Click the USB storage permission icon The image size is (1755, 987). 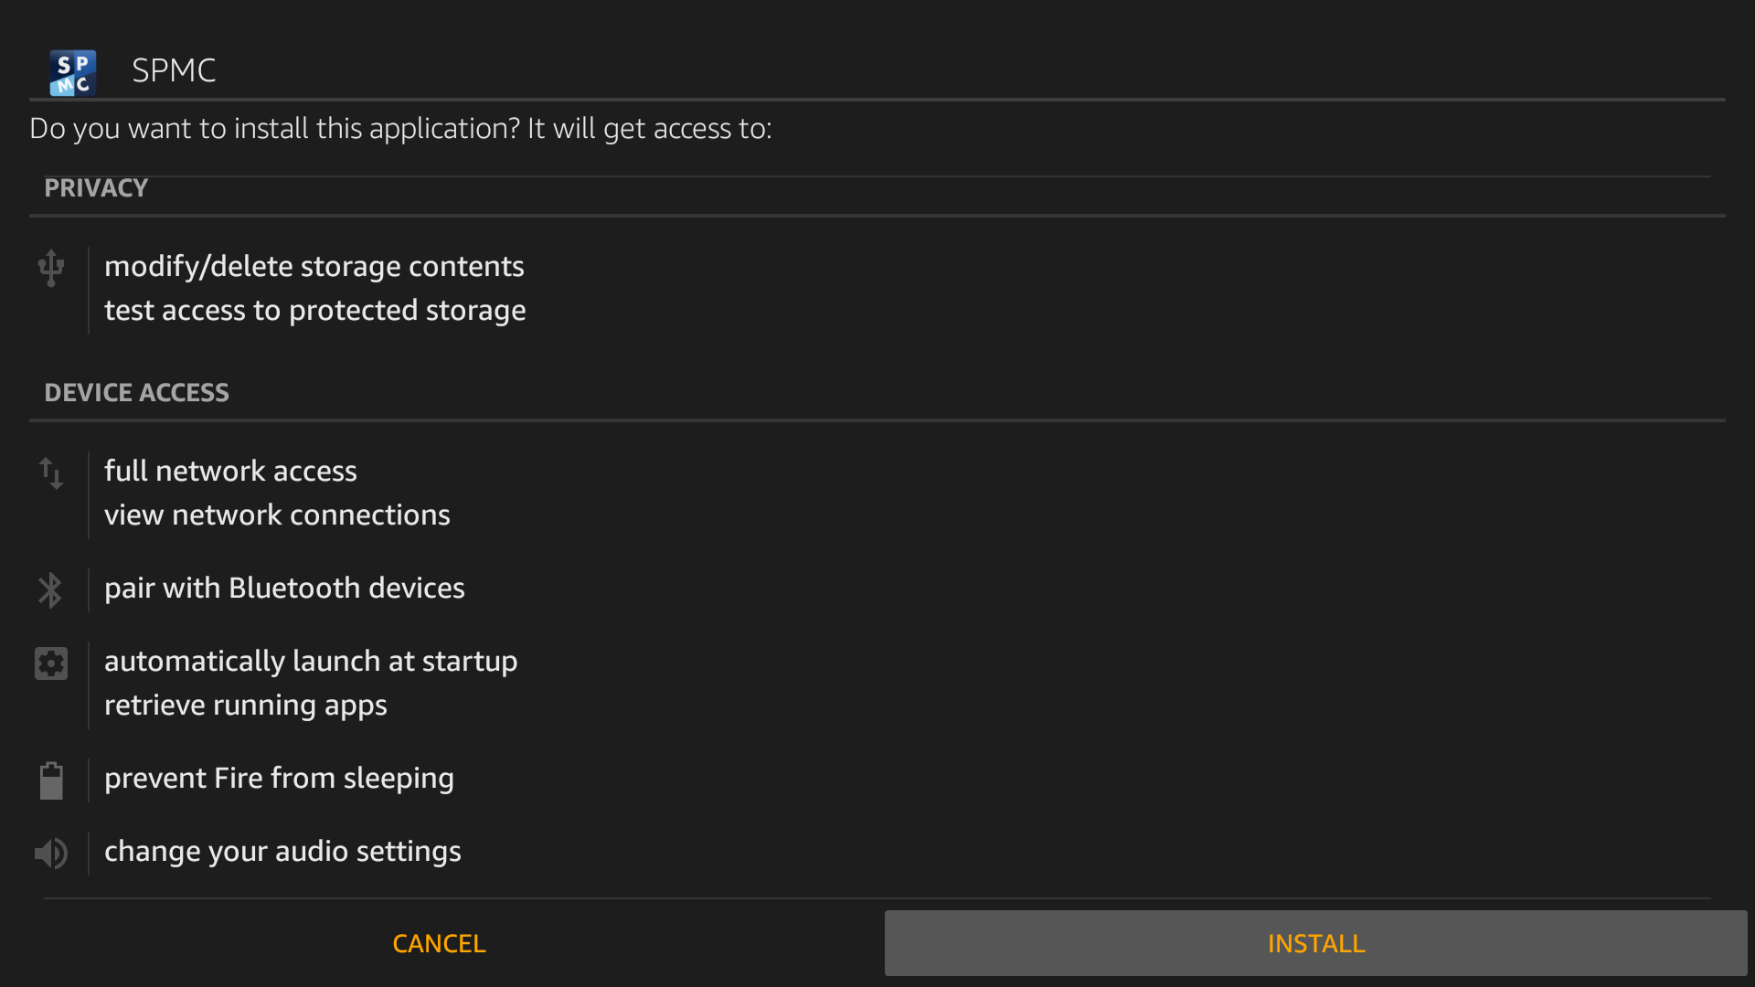click(51, 268)
